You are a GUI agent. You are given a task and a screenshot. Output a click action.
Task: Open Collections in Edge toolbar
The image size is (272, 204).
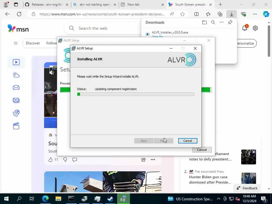tap(220, 14)
